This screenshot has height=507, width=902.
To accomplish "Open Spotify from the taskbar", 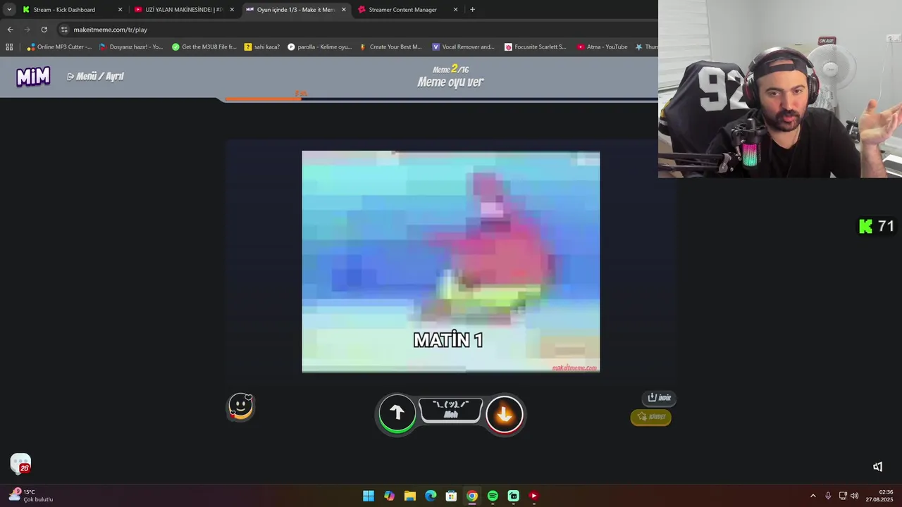I will tap(493, 496).
